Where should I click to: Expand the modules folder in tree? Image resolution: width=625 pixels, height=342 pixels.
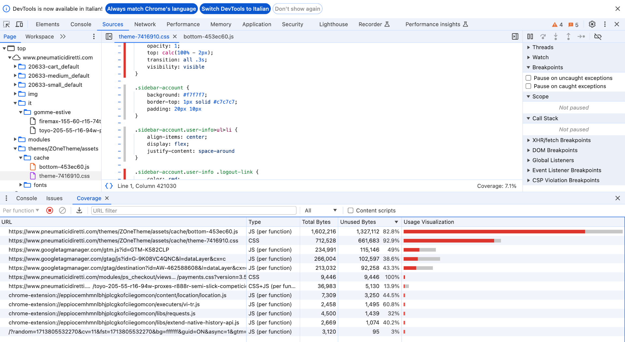[15, 139]
